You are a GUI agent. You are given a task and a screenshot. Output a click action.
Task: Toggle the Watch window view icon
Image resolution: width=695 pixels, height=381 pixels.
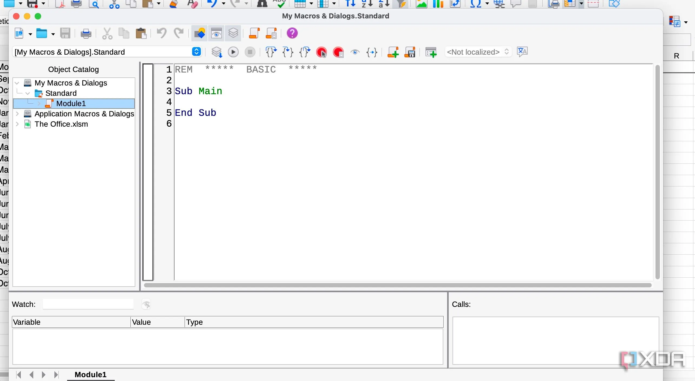pyautogui.click(x=216, y=34)
